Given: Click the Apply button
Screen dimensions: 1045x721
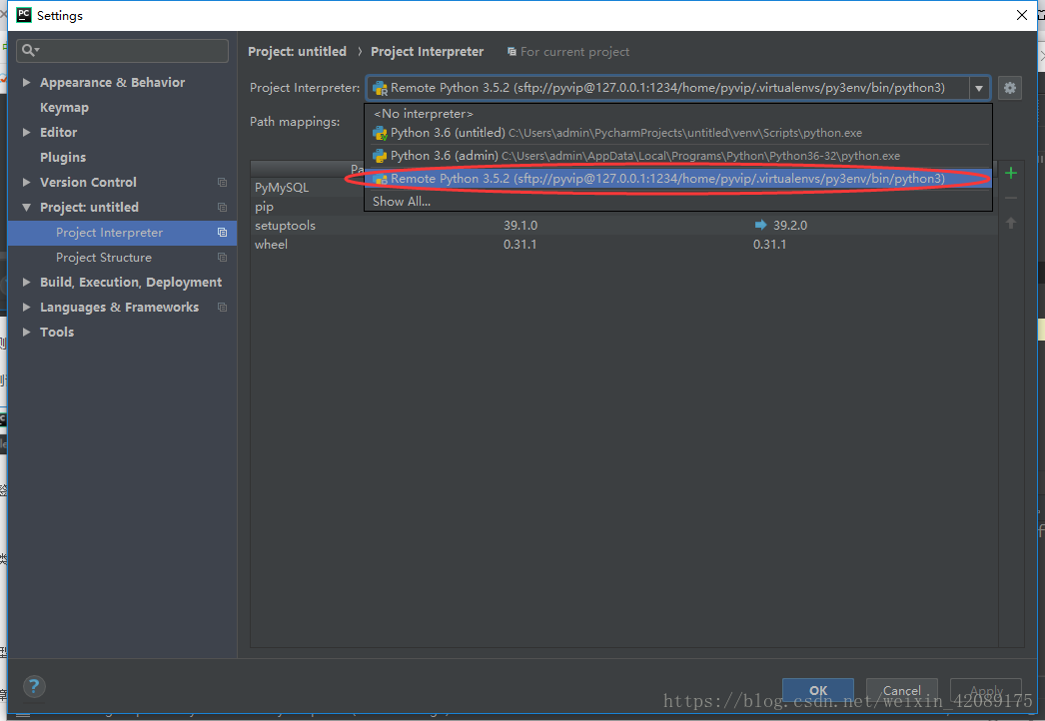Looking at the screenshot, I should (986, 690).
